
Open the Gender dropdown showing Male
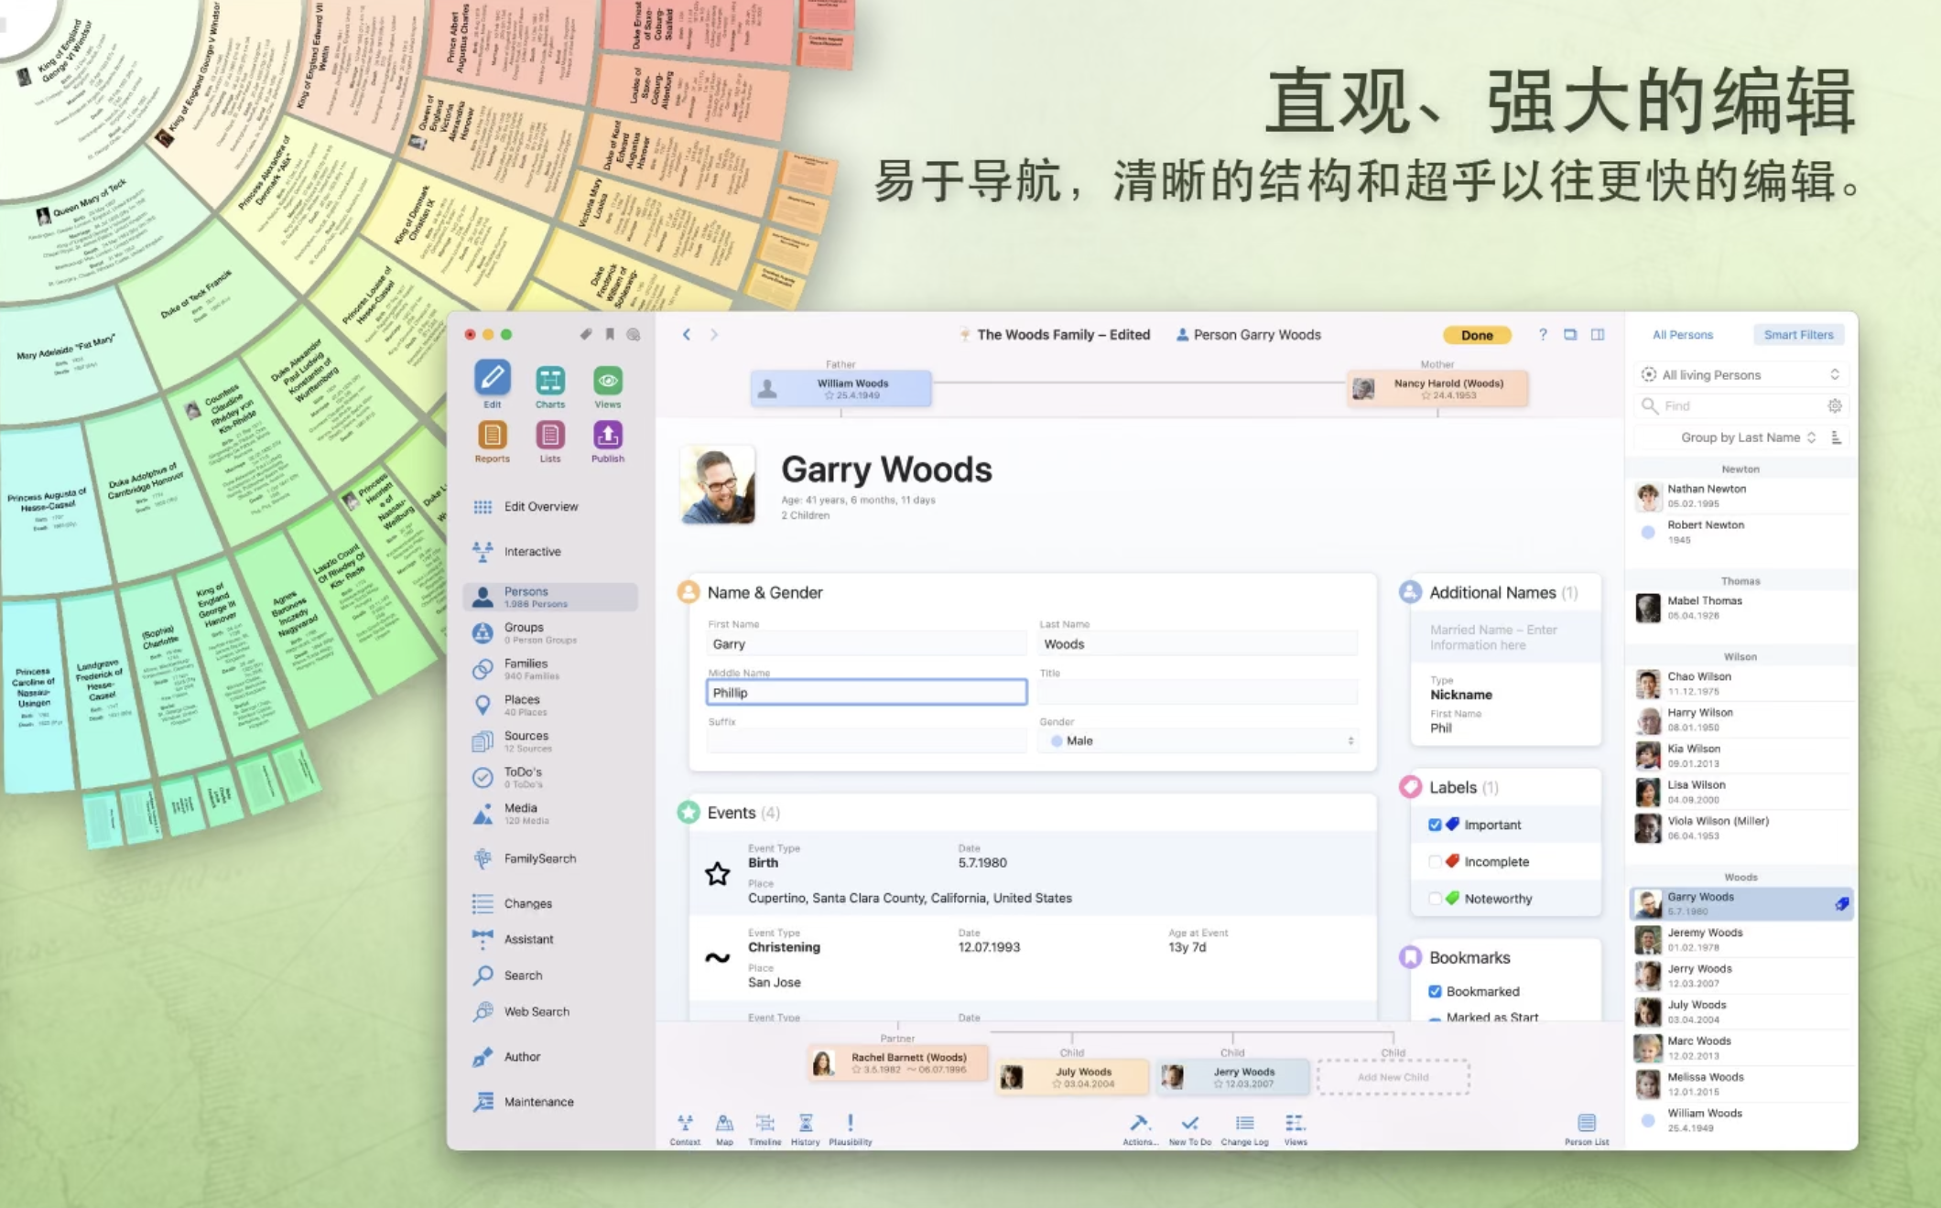tap(1199, 741)
